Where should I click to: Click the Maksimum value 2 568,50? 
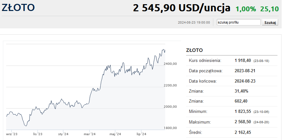243,122
